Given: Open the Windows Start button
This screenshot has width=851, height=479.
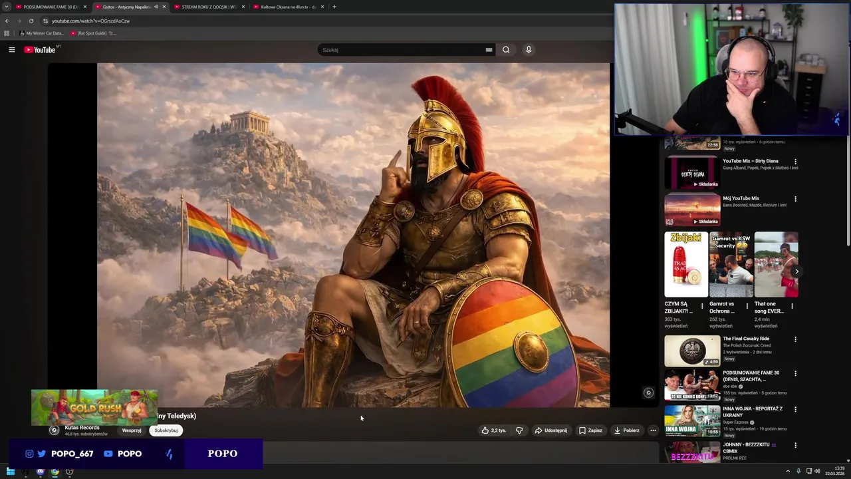Looking at the screenshot, I should (x=11, y=472).
